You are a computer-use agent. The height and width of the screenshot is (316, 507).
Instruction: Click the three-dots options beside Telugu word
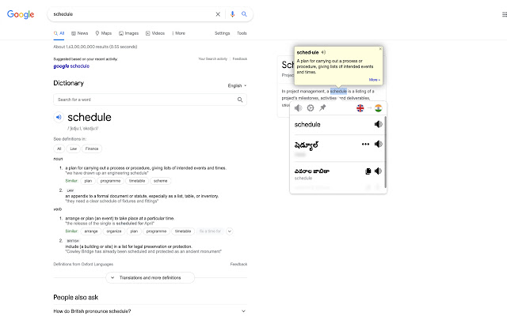click(x=365, y=144)
